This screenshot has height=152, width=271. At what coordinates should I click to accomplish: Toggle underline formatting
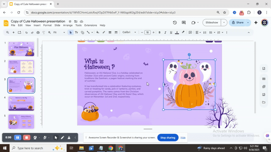[171, 32]
